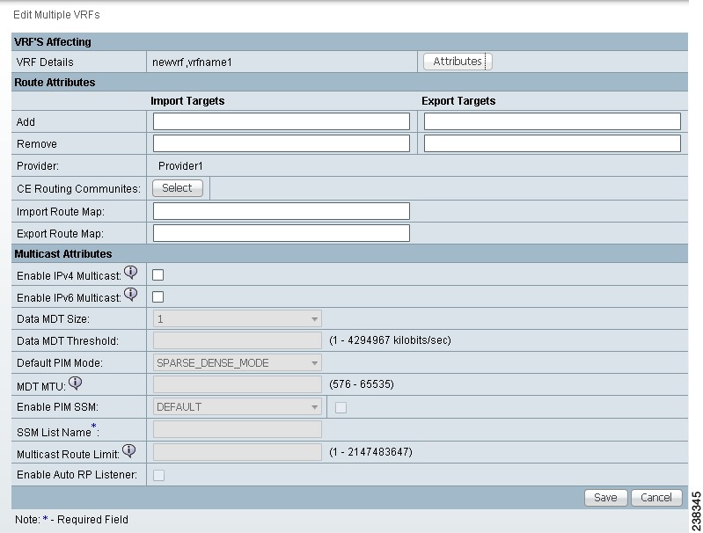Click the Data MDT Threshold field
This screenshot has width=703, height=533.
[238, 340]
